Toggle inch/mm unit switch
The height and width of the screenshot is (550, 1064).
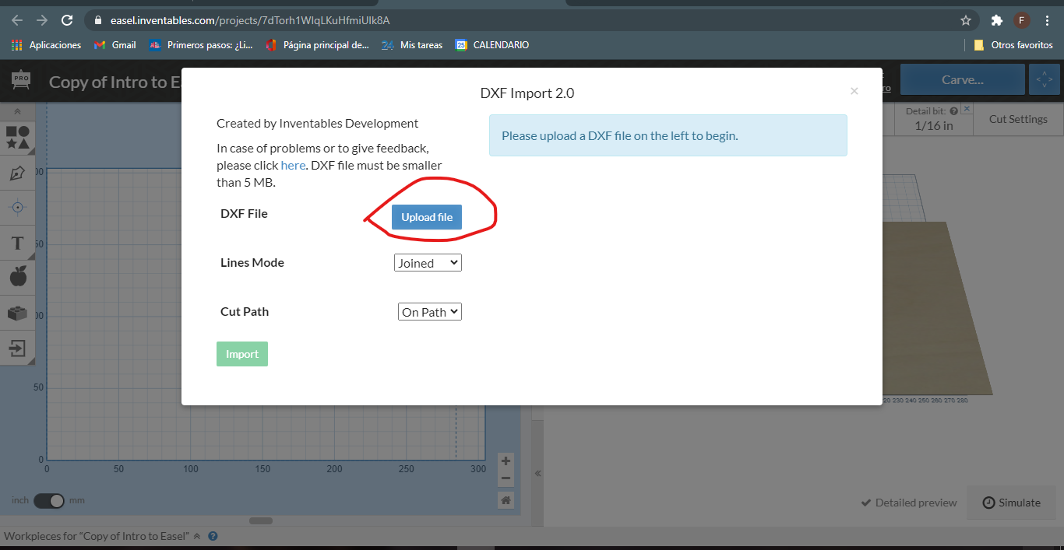point(49,500)
